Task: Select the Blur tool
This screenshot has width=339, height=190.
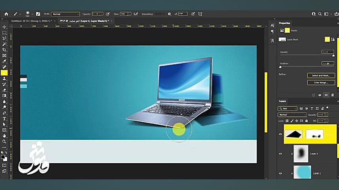Action: pos(4,102)
